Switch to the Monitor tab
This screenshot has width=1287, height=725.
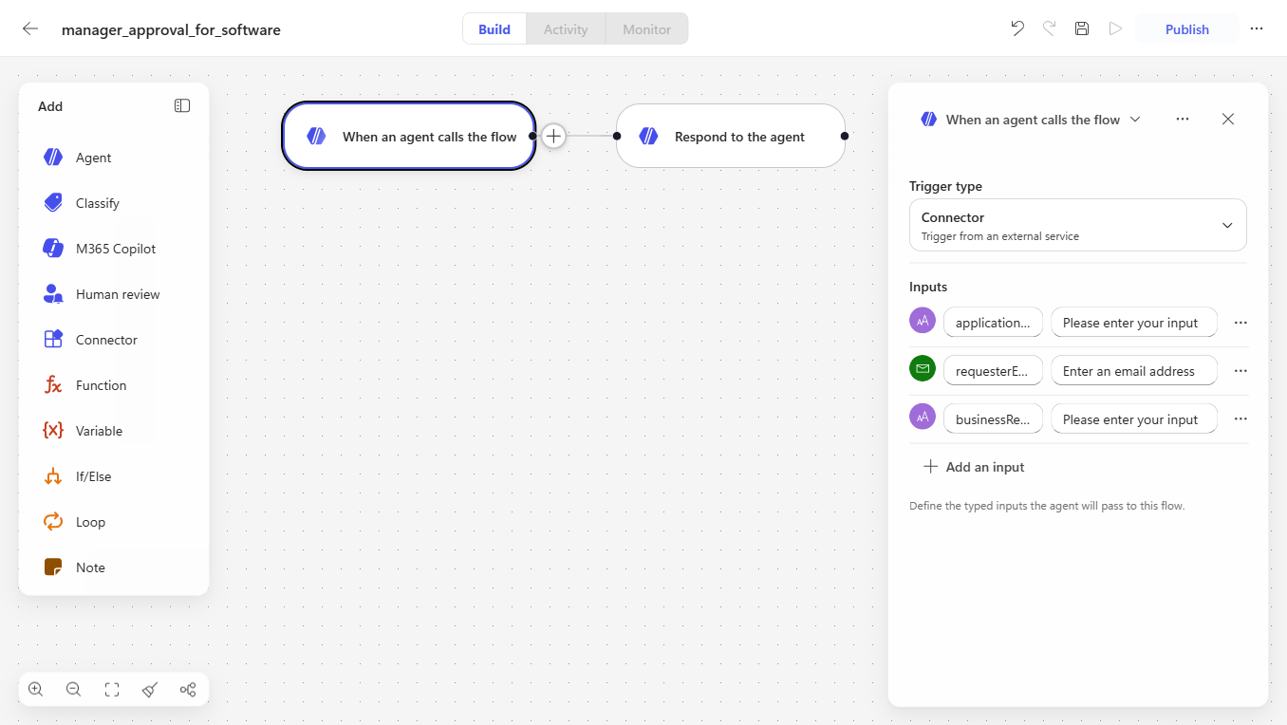[647, 28]
